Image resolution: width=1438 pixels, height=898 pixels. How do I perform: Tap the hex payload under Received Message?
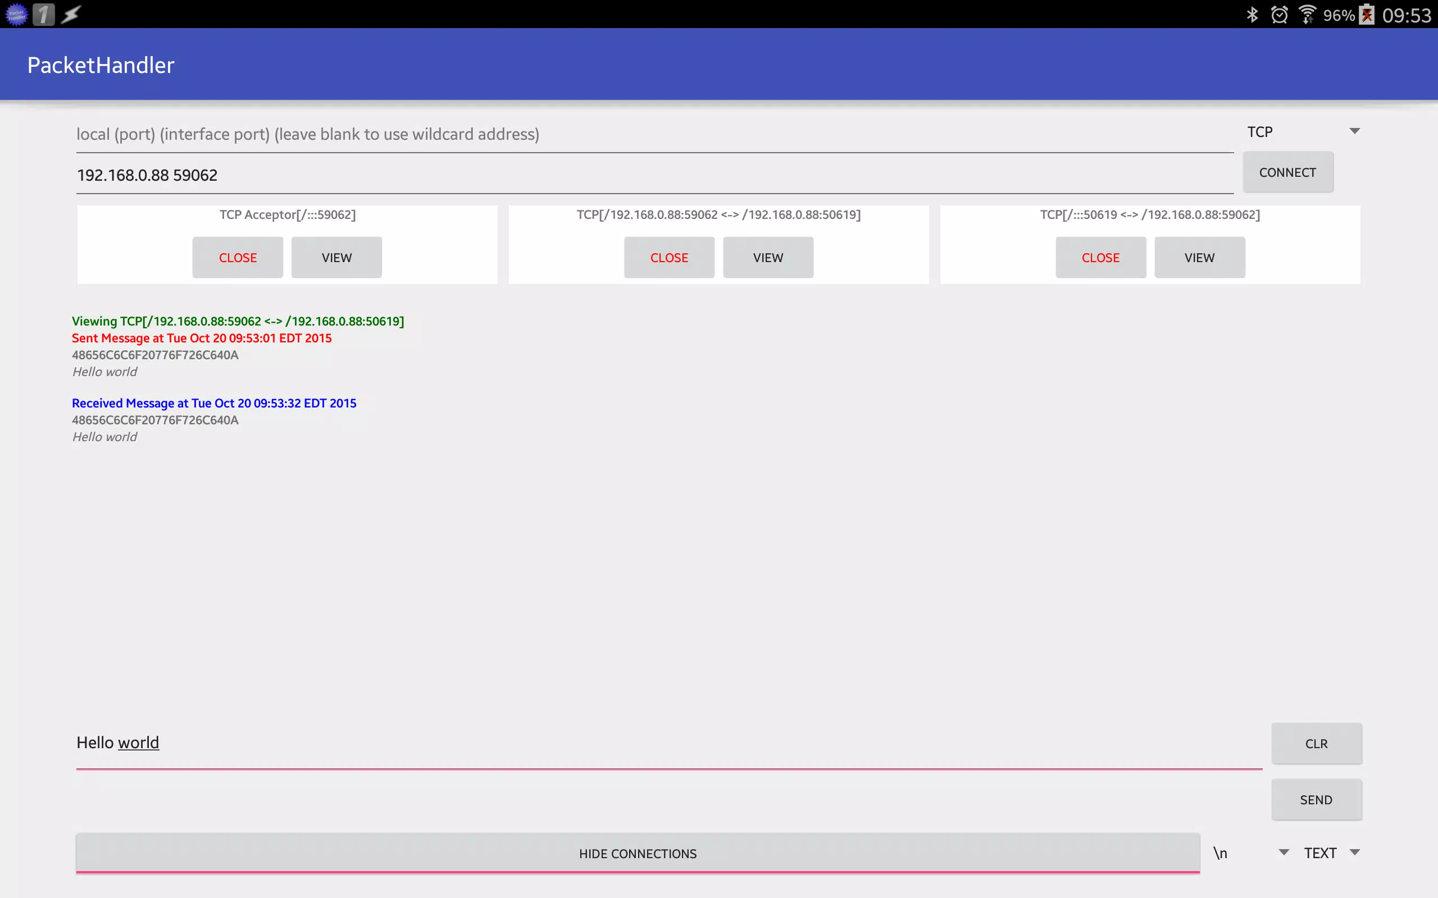tap(155, 420)
